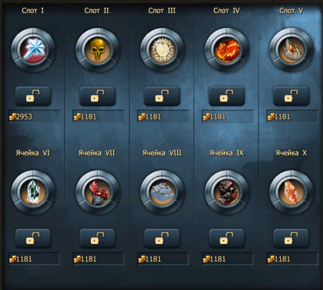This screenshot has width=323, height=290.
Task: Select the blue star gem in Слот I
Action: (x=33, y=50)
